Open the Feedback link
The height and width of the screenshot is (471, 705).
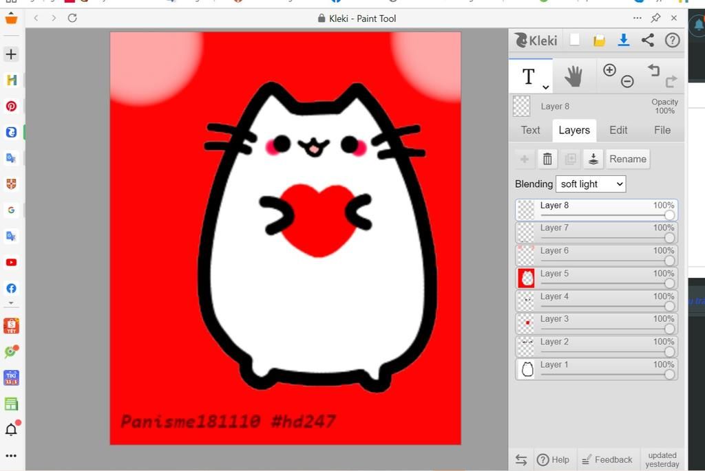tap(607, 460)
